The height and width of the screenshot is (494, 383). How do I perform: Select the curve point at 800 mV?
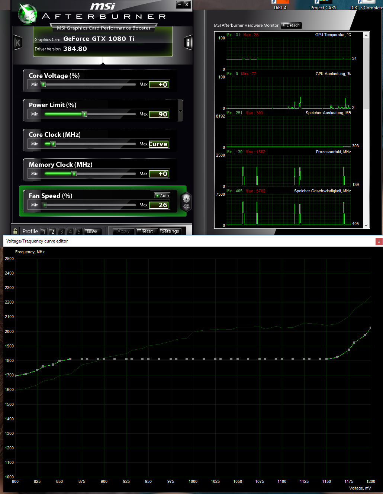click(x=15, y=376)
